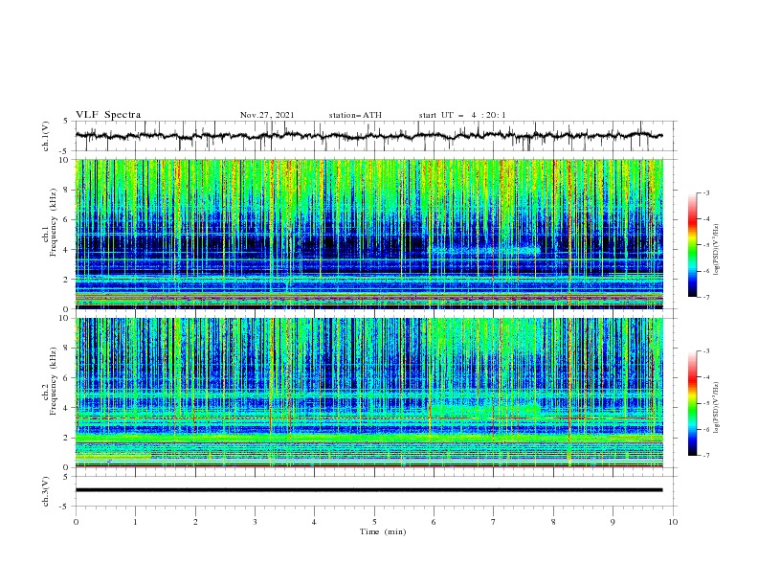Click the "ch.3(V)" axis label
This screenshot has height=586, width=758.
point(46,491)
